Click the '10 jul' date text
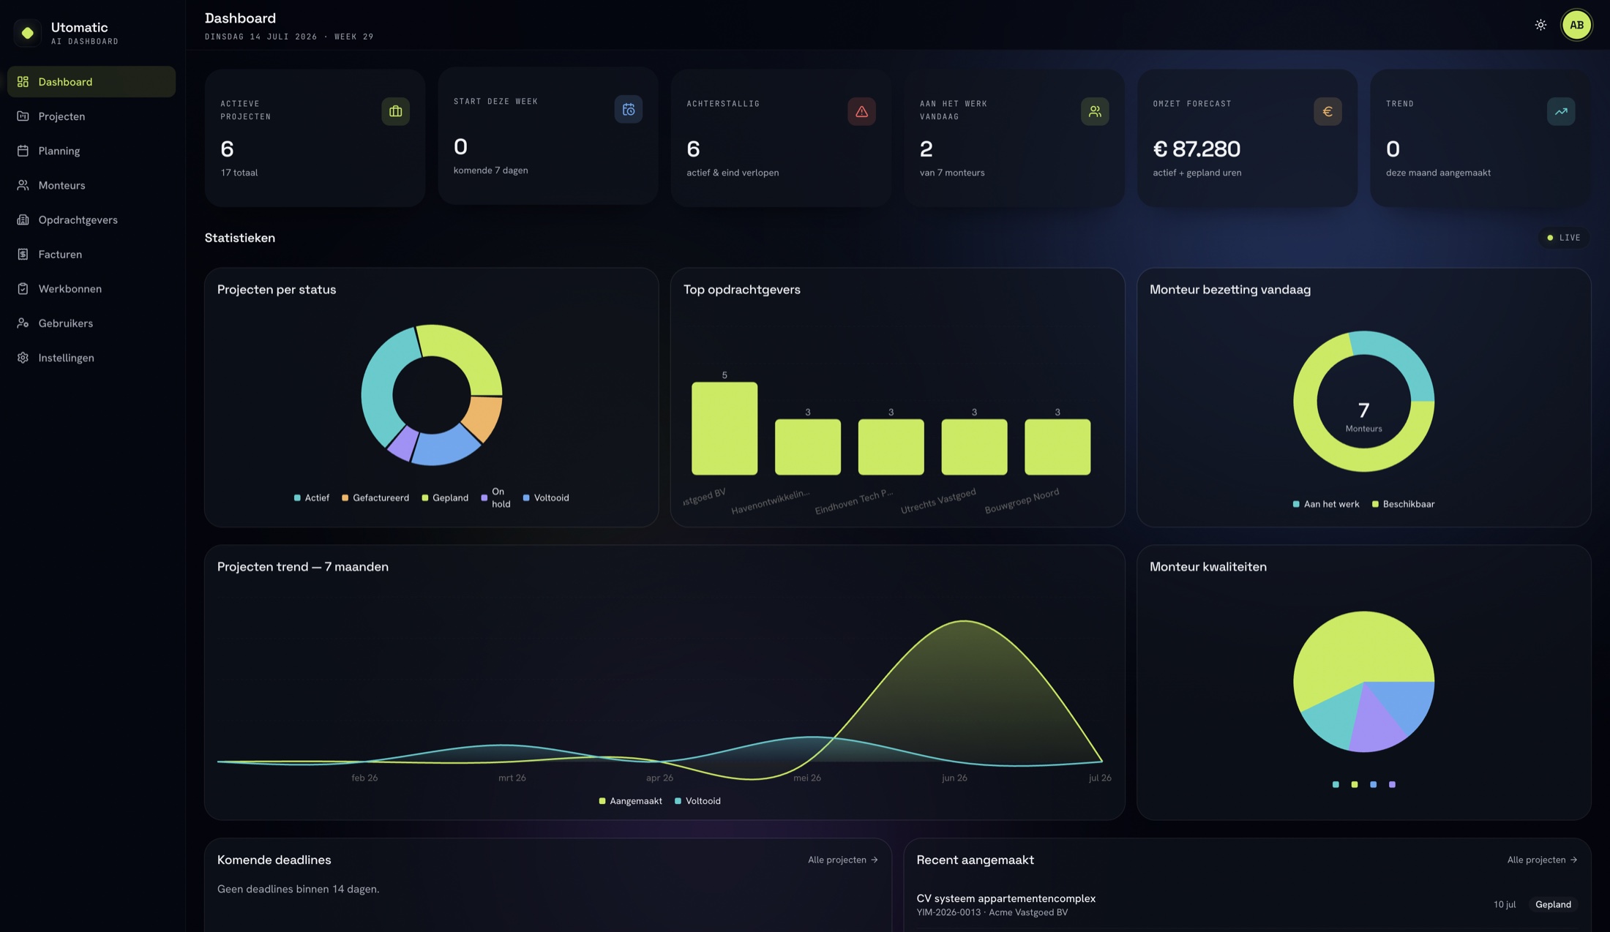Image resolution: width=1610 pixels, height=932 pixels. [1505, 905]
